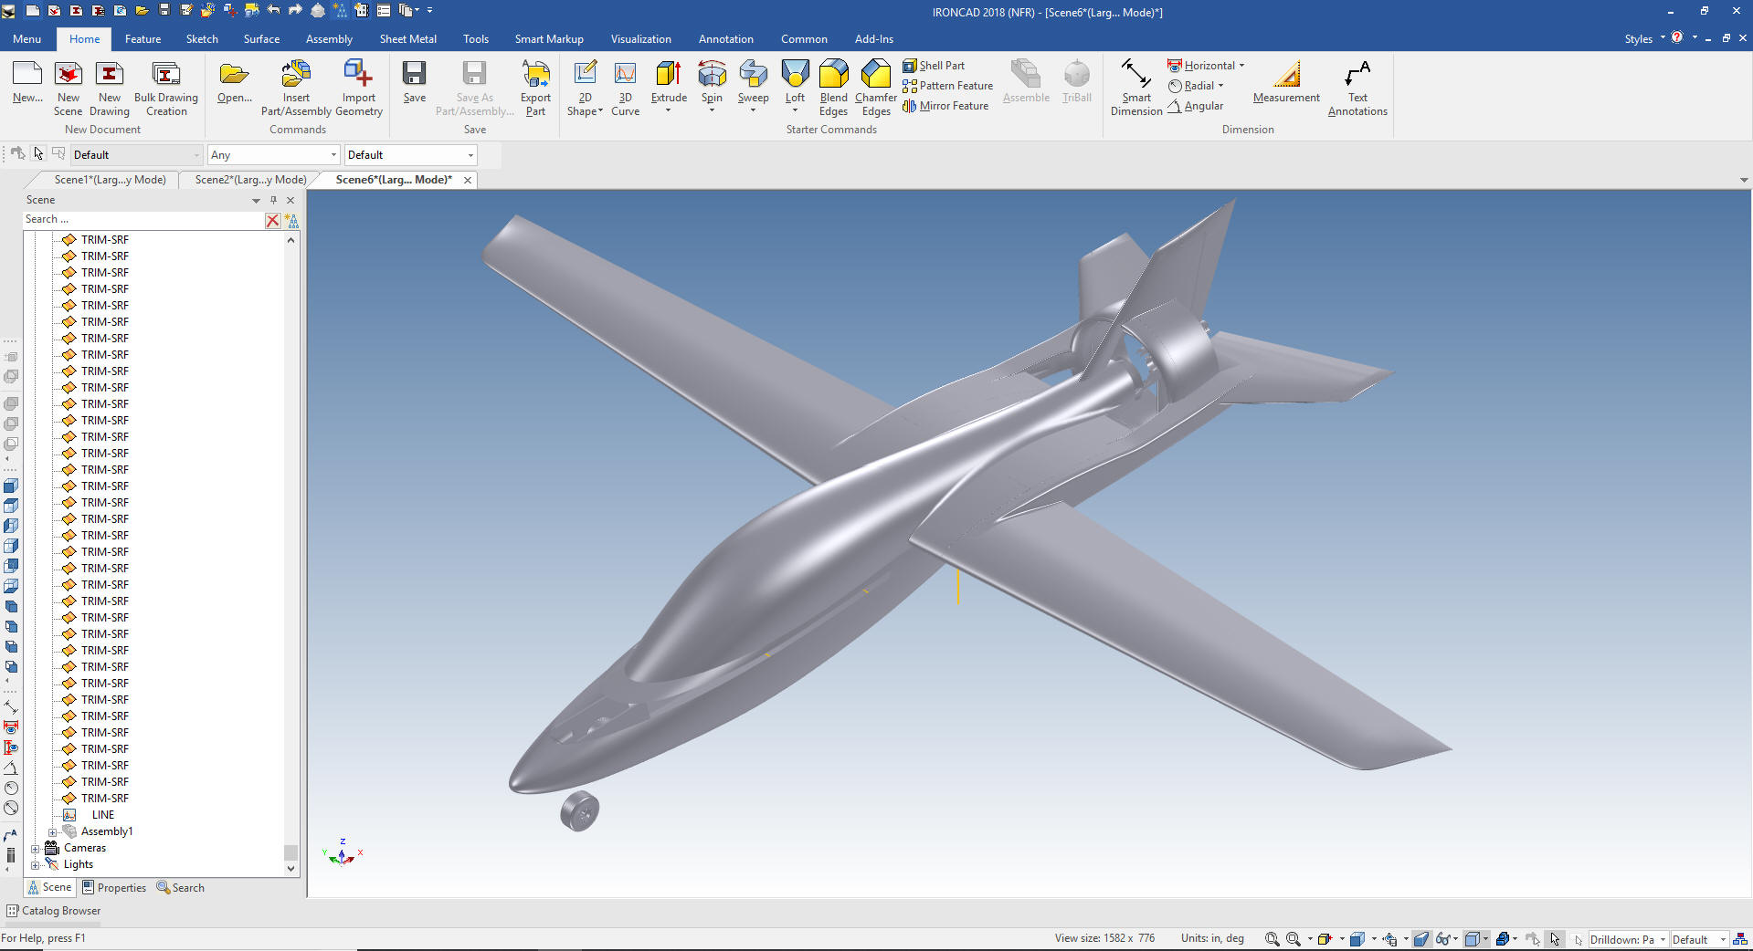Pin the Scene panel

tap(273, 200)
